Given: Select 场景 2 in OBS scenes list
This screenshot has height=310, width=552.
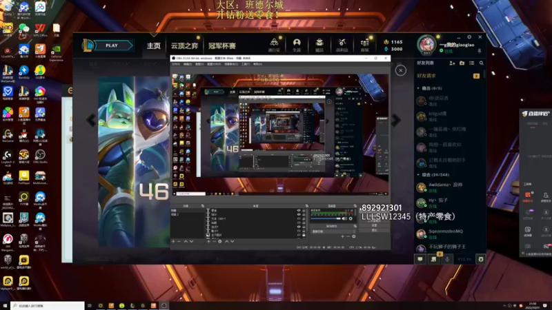Looking at the screenshot, I should pyautogui.click(x=186, y=214).
